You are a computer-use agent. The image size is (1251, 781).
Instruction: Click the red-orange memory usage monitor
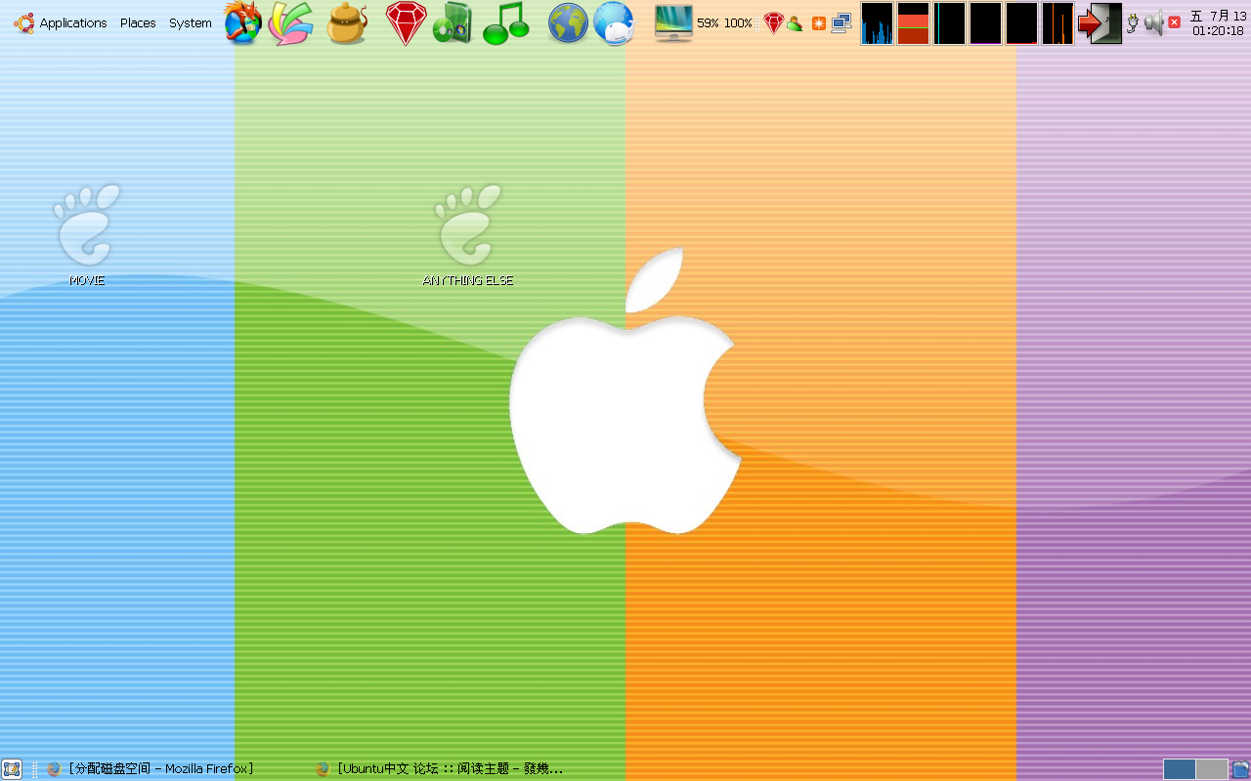point(913,23)
